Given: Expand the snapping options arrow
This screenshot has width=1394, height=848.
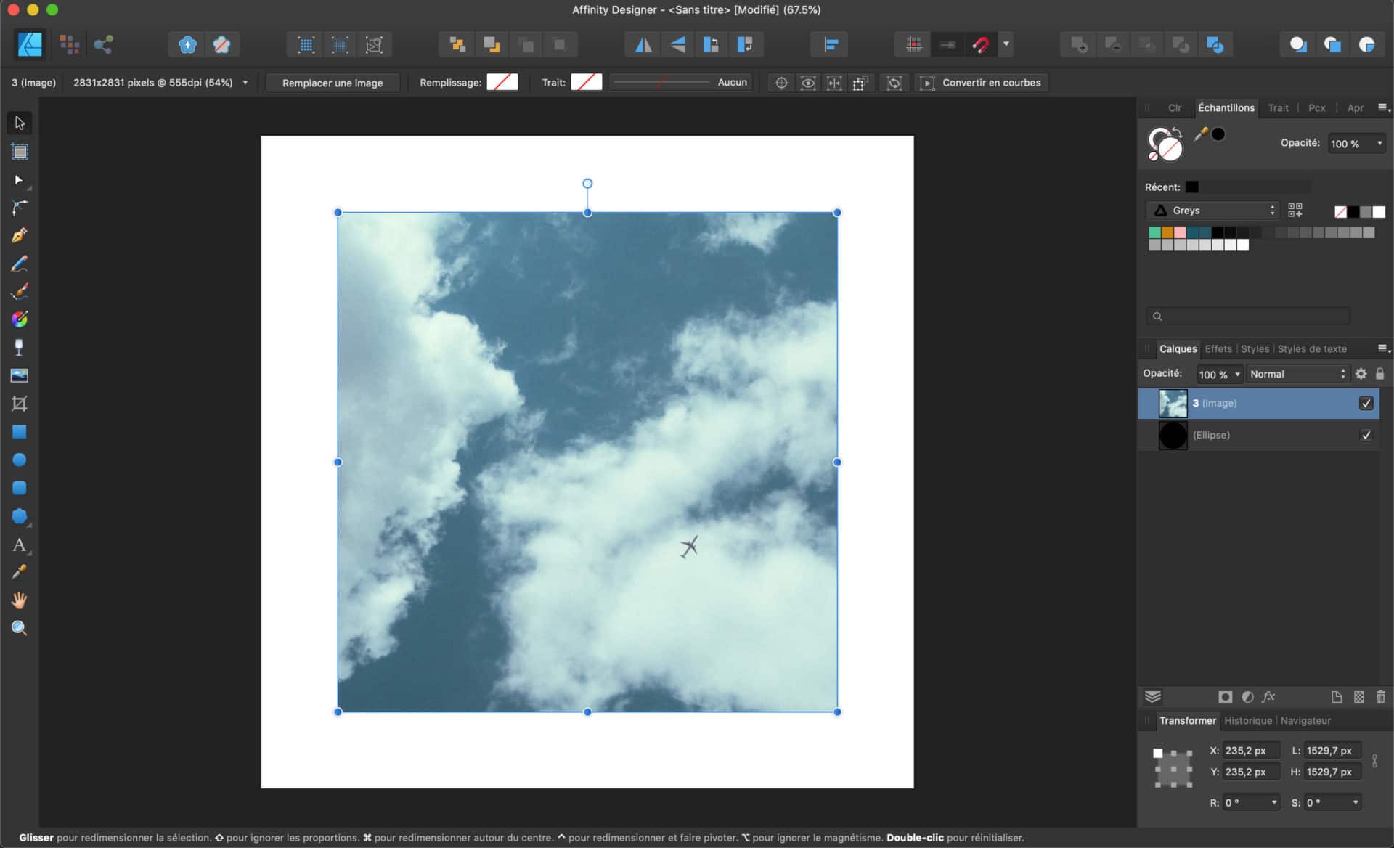Looking at the screenshot, I should [1006, 44].
